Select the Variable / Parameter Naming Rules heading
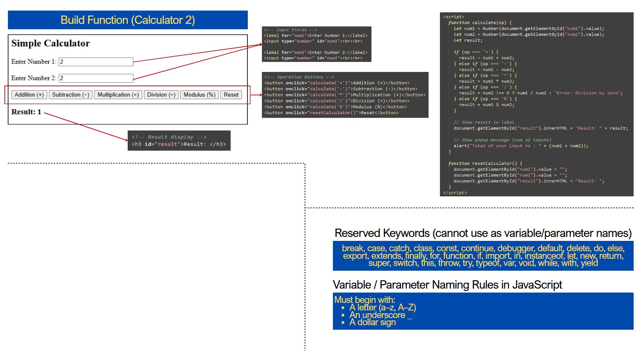 point(447,285)
